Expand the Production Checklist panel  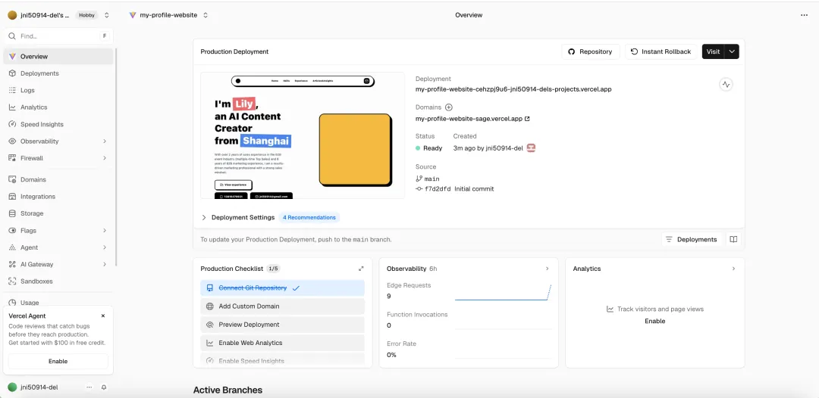coord(361,269)
